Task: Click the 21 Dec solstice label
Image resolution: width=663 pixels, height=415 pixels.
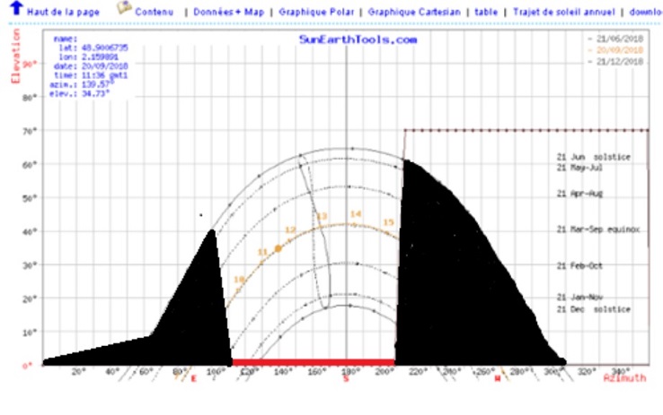Action: coord(593,309)
